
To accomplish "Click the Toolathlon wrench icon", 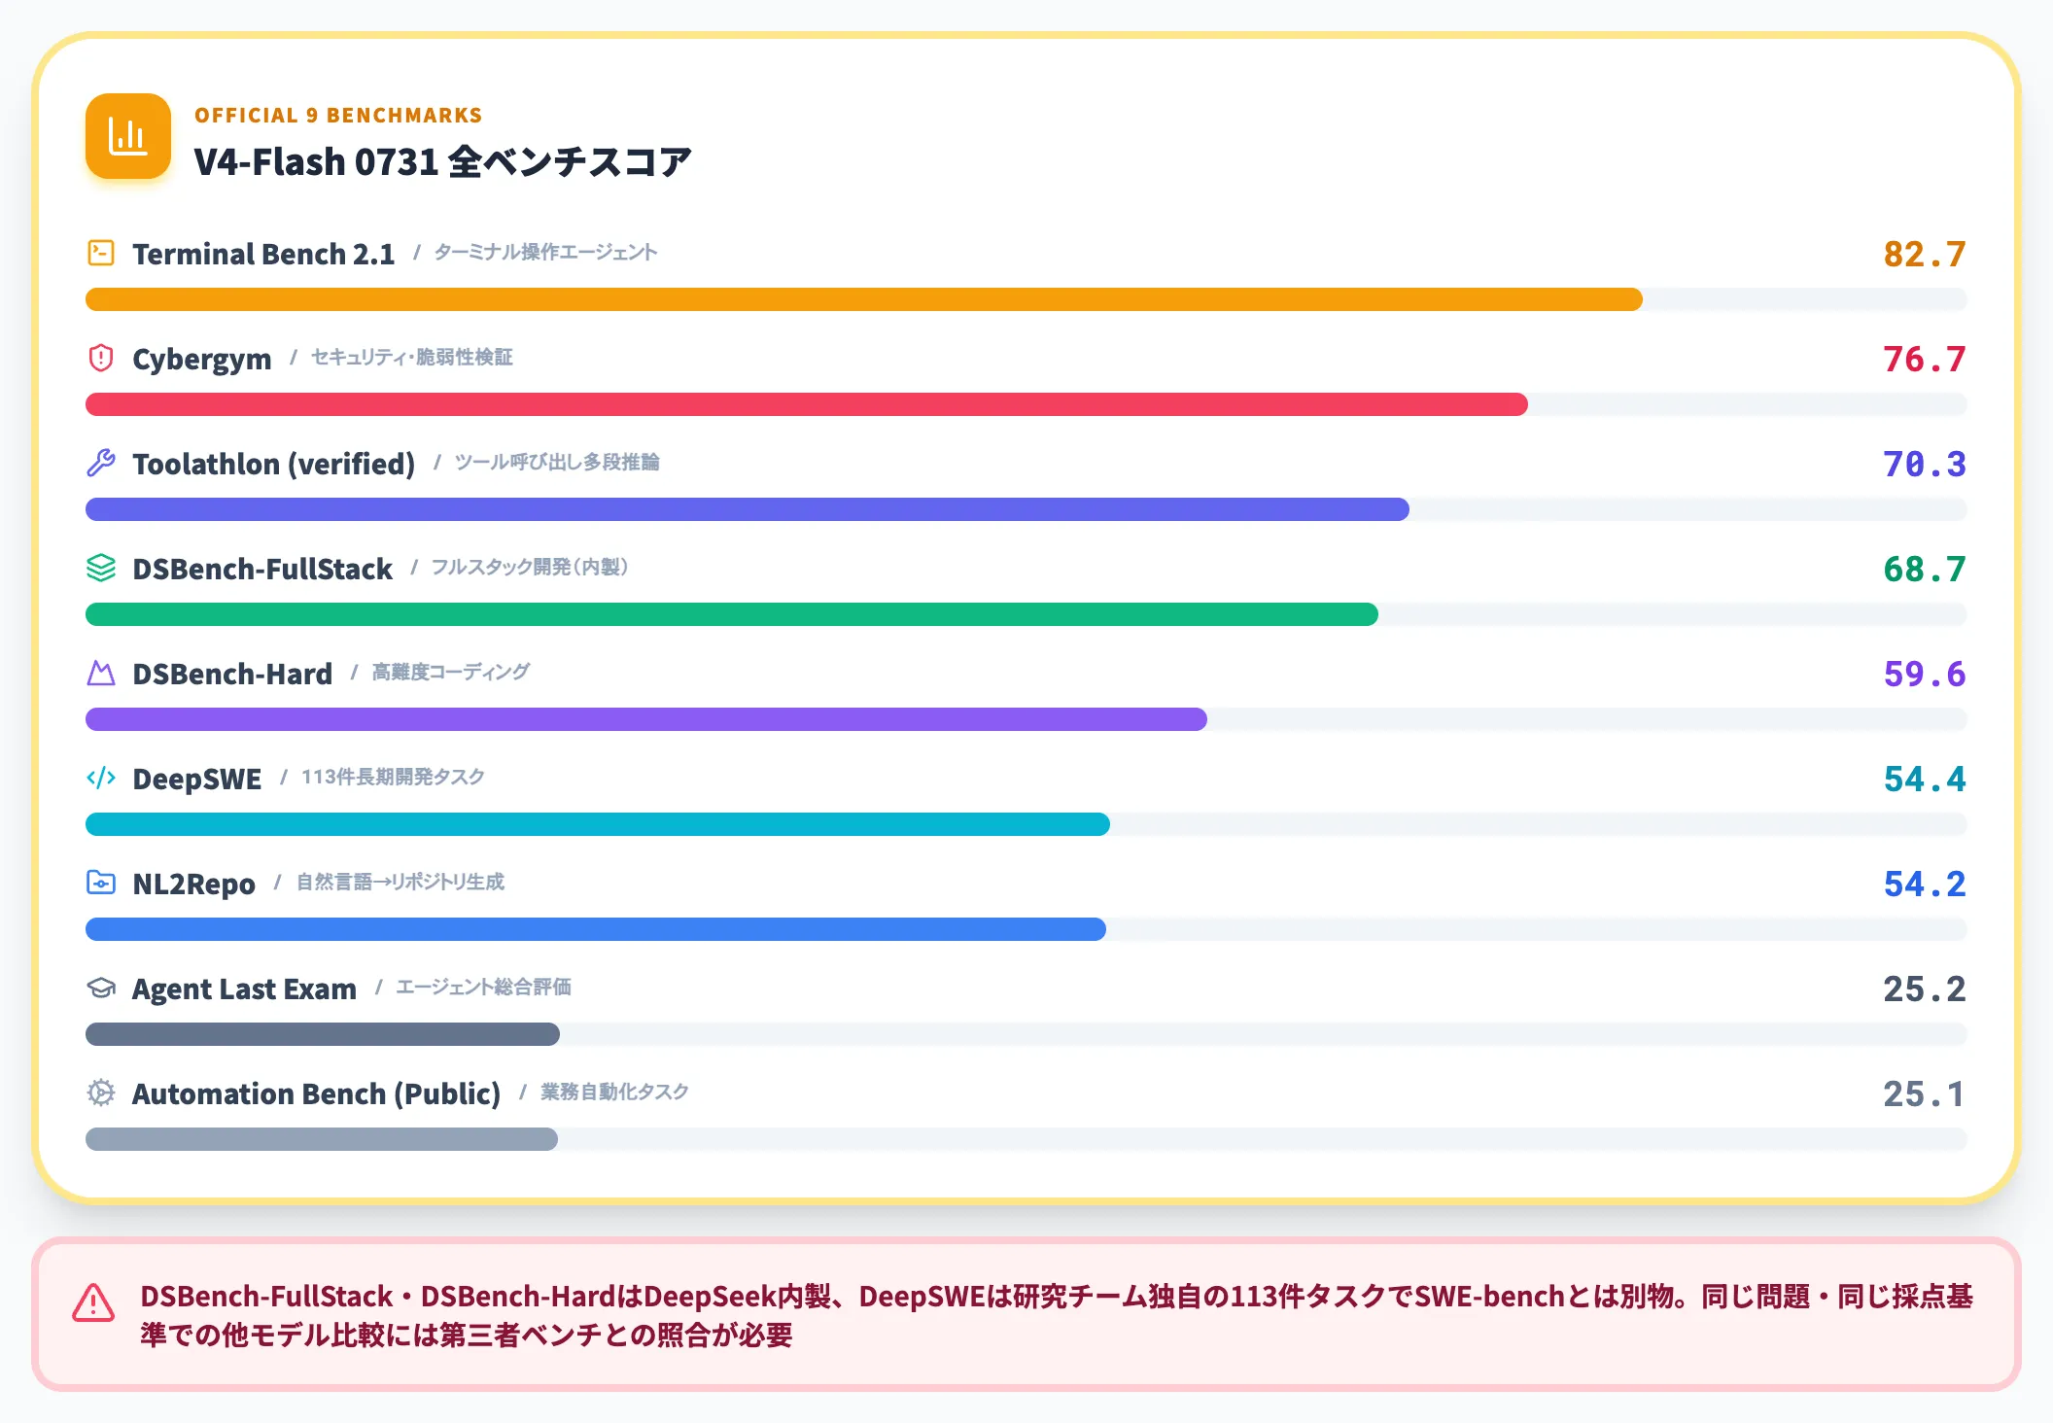I will pyautogui.click(x=101, y=463).
